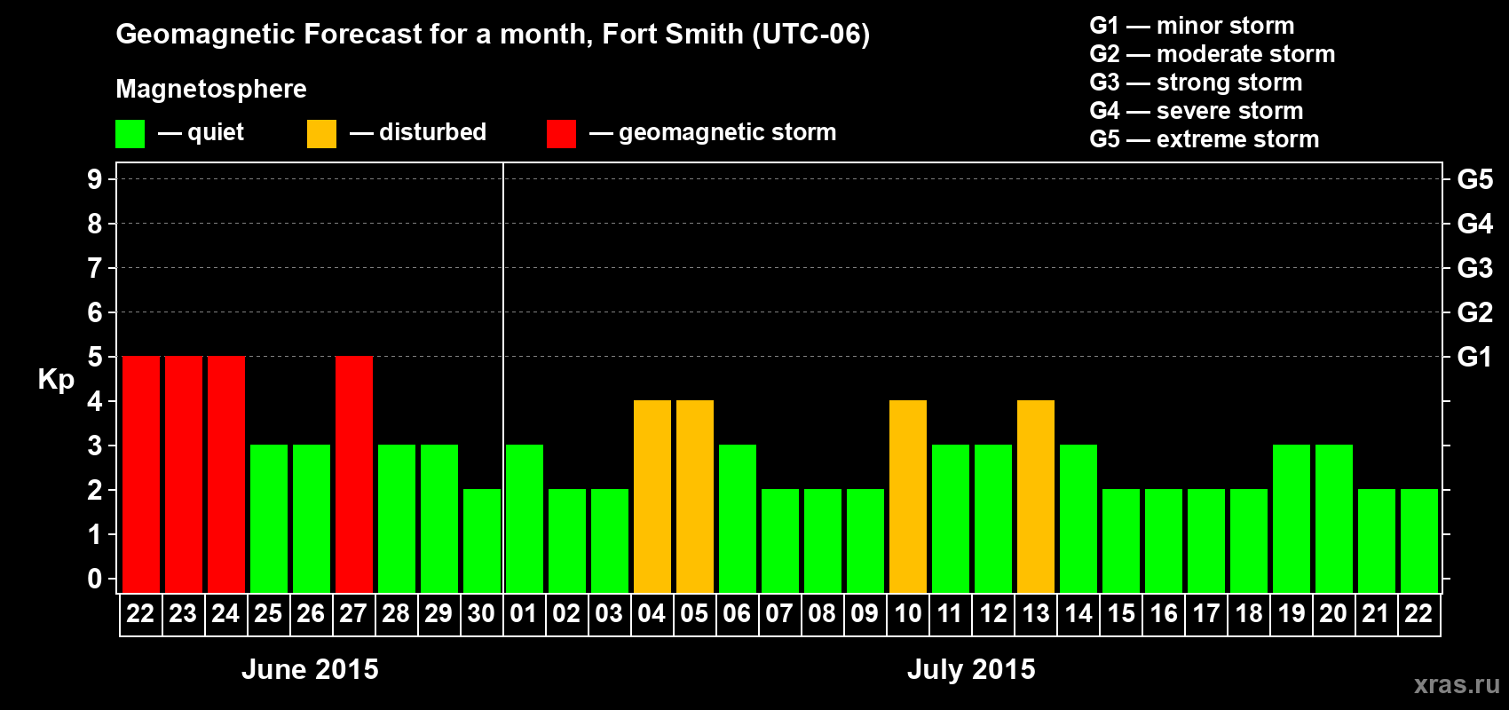Click the 'G4 — severe storm' legend text
Image resolution: width=1509 pixels, height=710 pixels.
coord(1197,111)
